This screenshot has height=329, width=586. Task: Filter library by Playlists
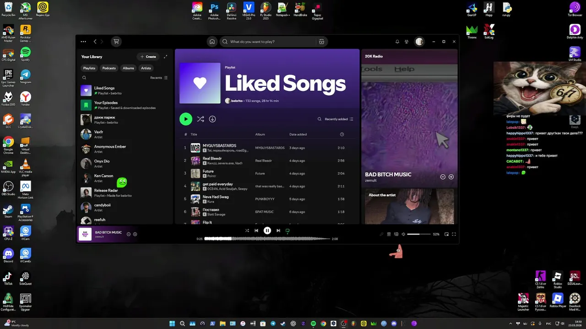coord(89,68)
